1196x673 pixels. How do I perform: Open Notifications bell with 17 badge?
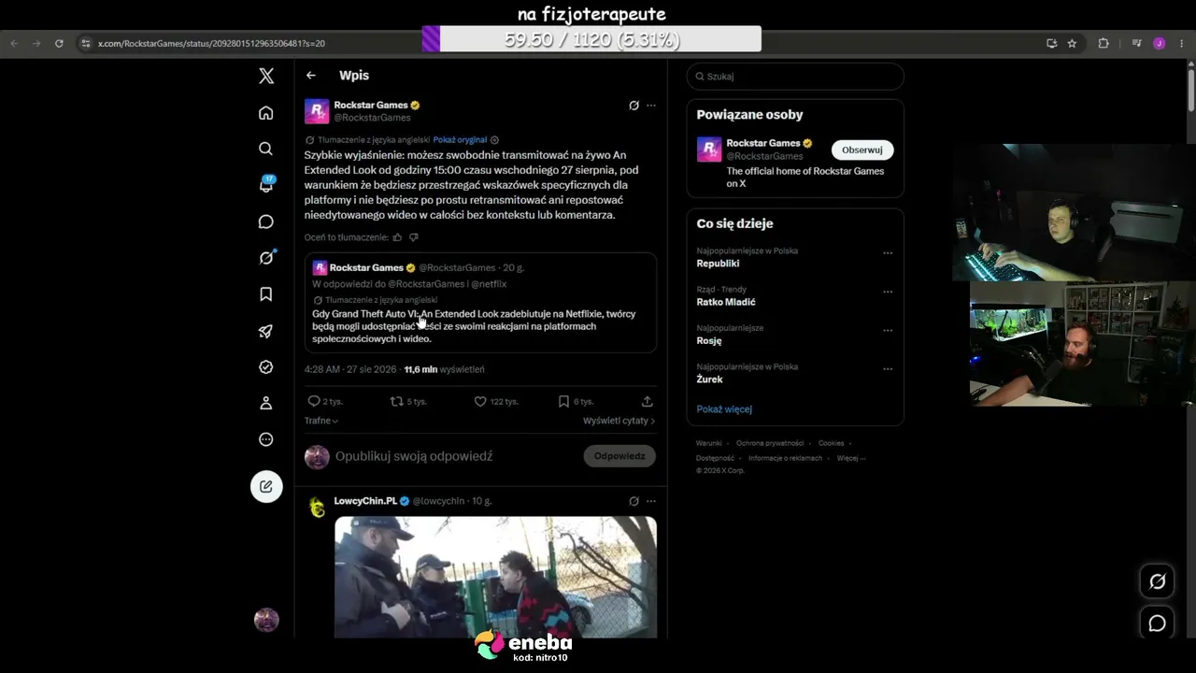(266, 184)
